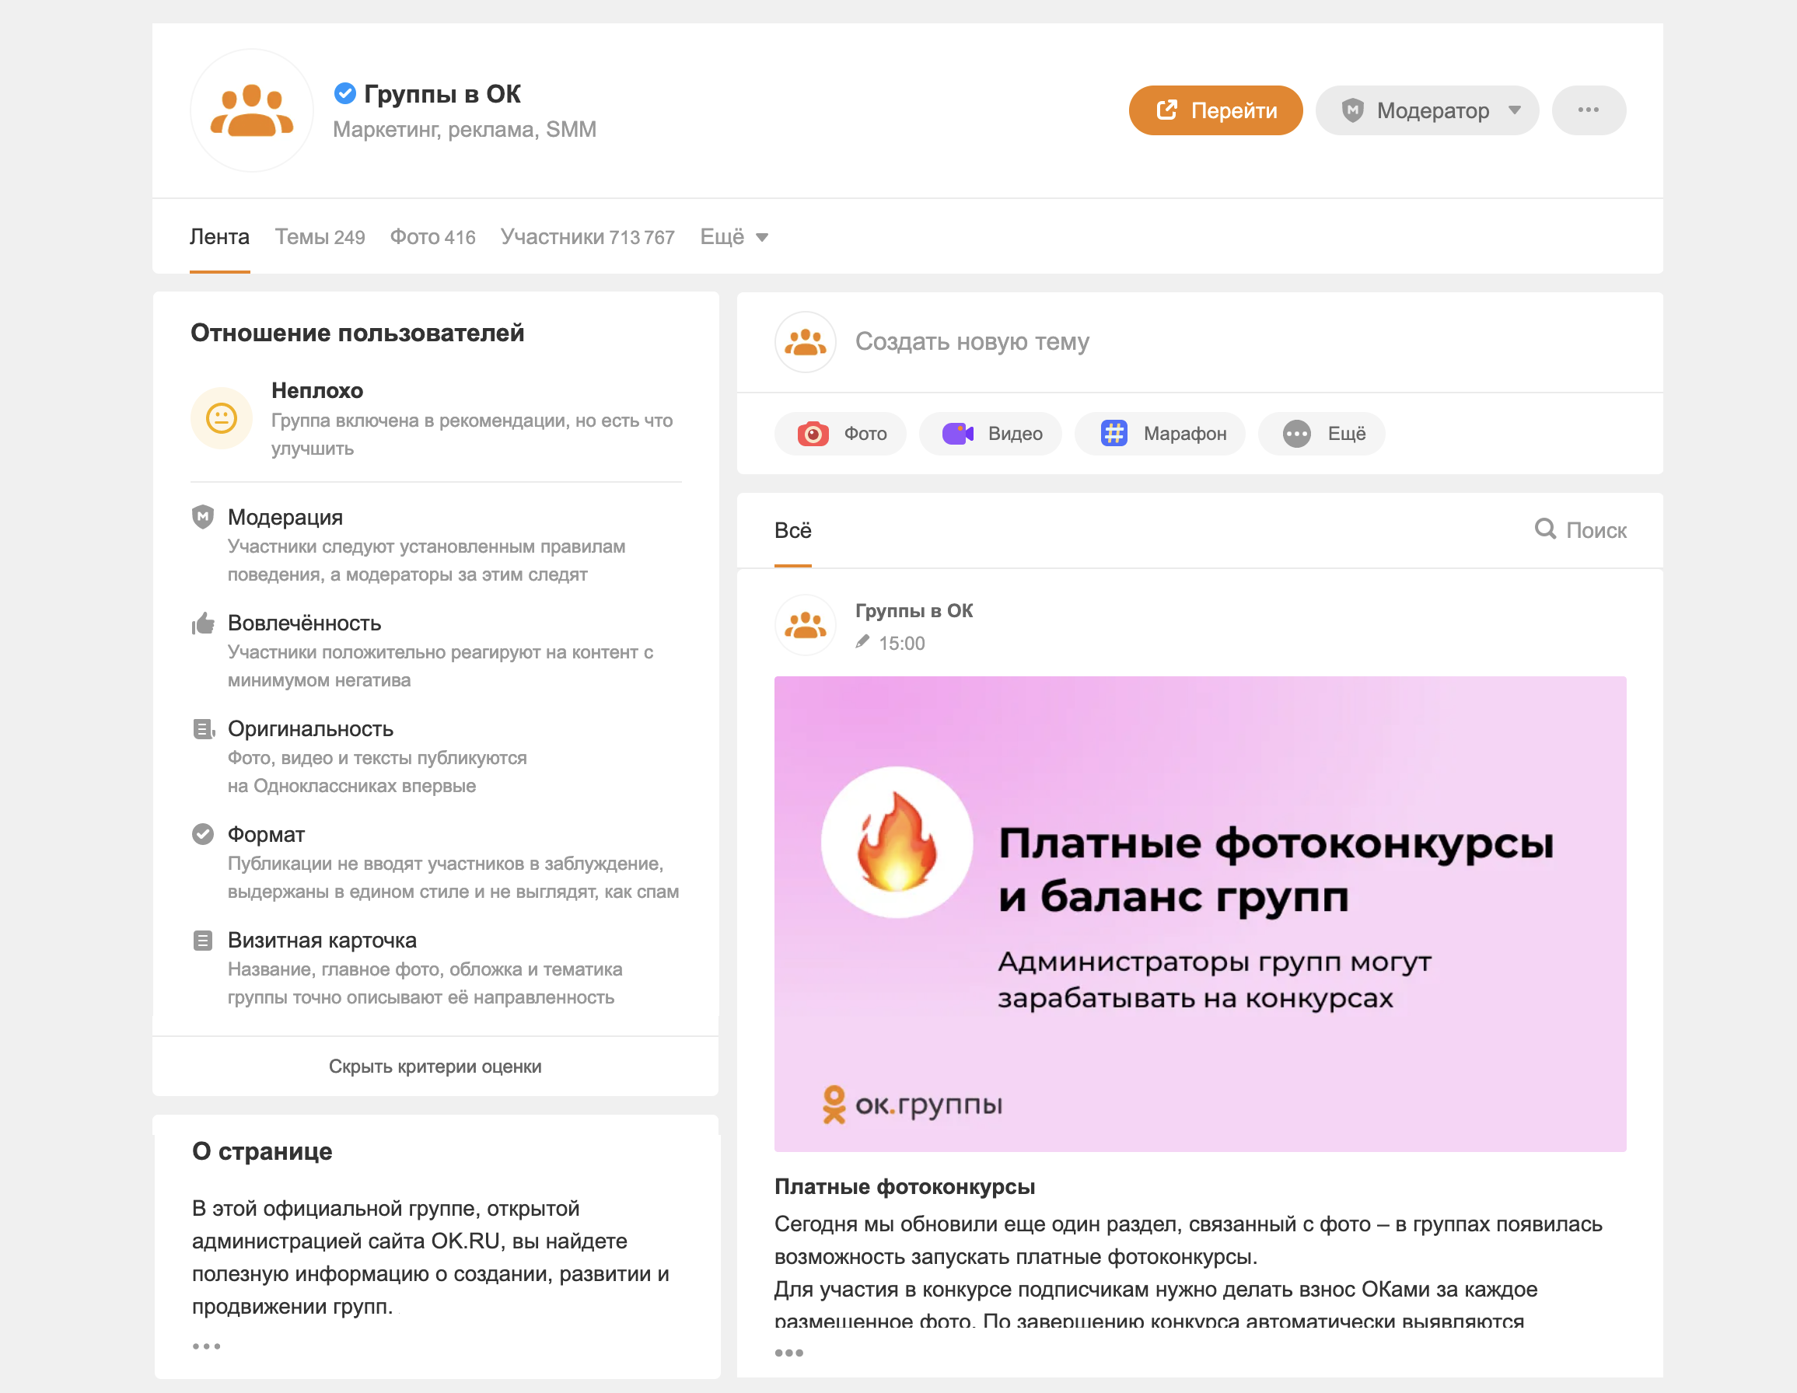Click the Неплохо neutral smiley icon
1797x1393 pixels.
coord(221,417)
